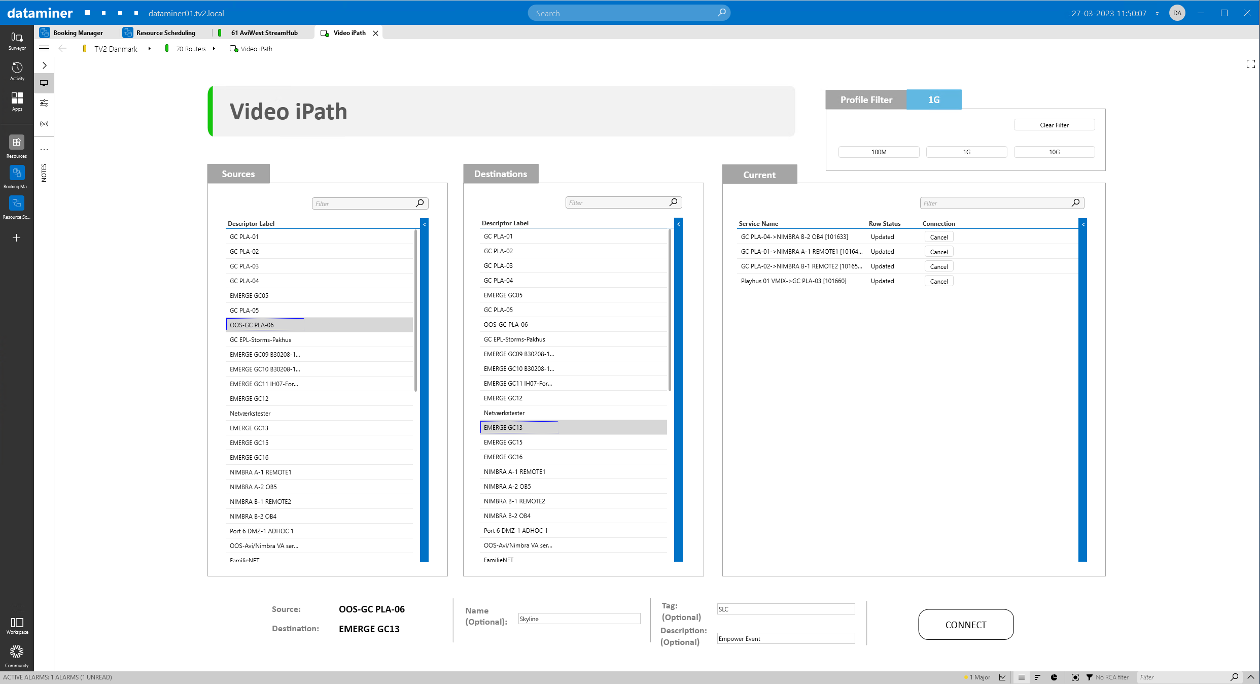Close the Video iPath tab
The image size is (1260, 684).
(375, 33)
